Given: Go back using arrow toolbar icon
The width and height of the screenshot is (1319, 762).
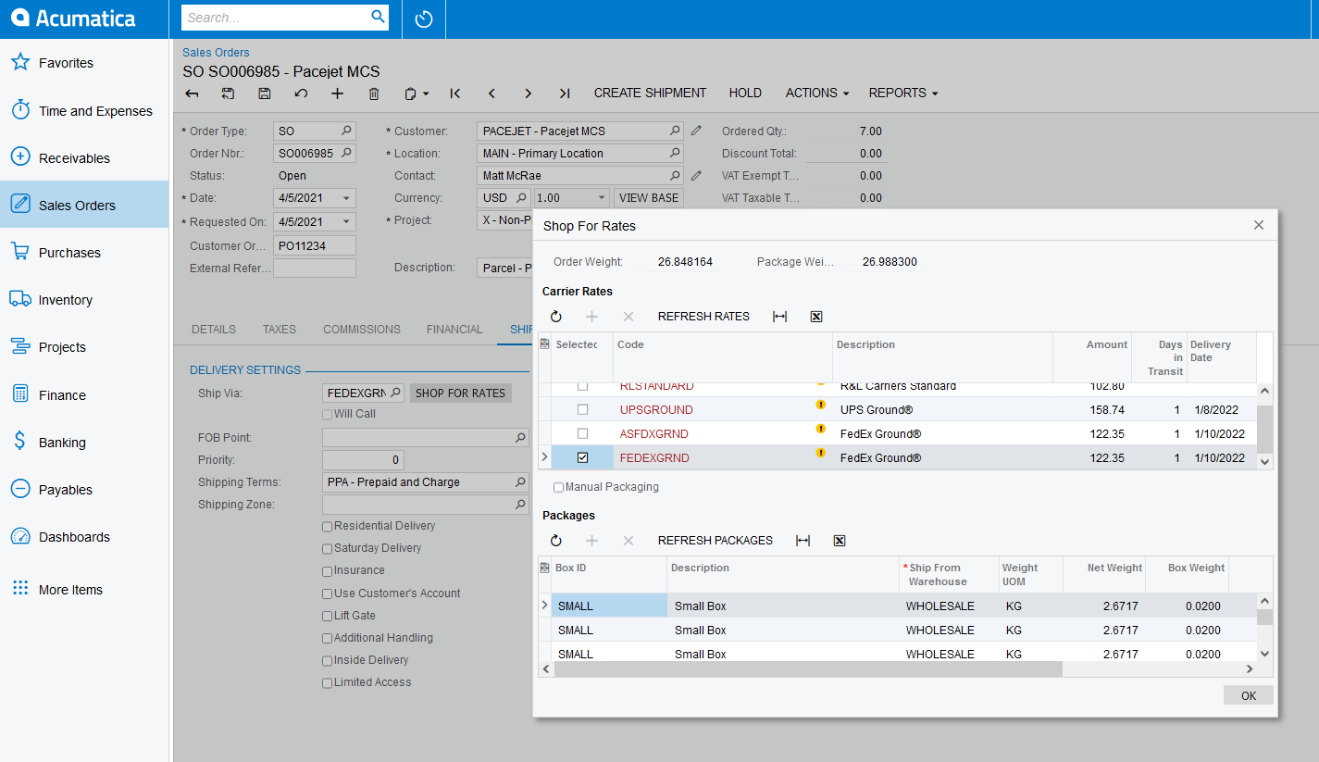Looking at the screenshot, I should coord(192,94).
